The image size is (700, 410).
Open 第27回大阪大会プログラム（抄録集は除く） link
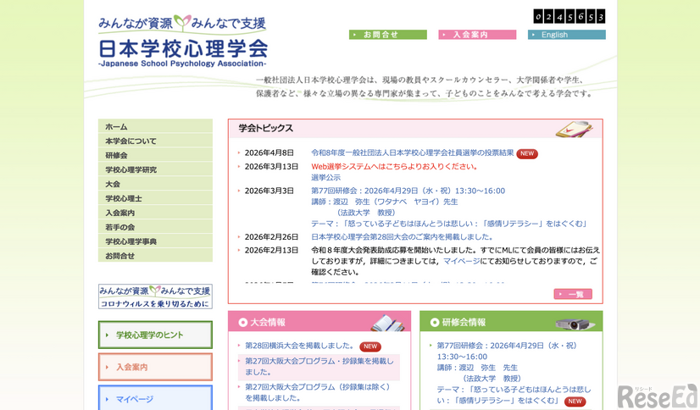(x=318, y=392)
